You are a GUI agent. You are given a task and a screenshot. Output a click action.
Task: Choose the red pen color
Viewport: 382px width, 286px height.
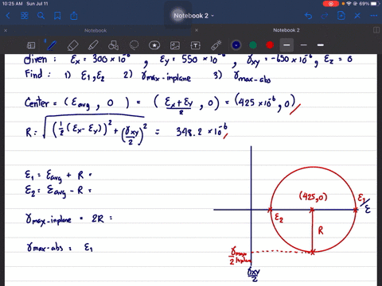pyautogui.click(x=270, y=45)
